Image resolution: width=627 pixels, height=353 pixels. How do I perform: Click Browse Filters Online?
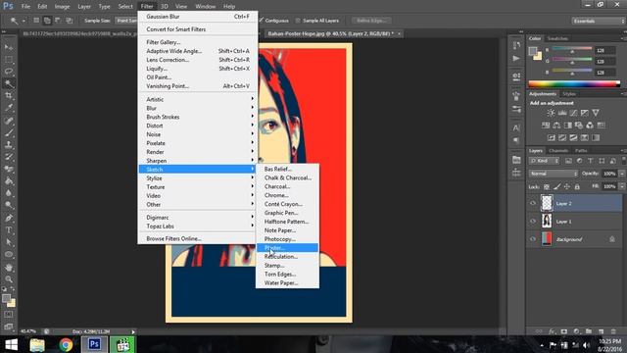pyautogui.click(x=198, y=238)
